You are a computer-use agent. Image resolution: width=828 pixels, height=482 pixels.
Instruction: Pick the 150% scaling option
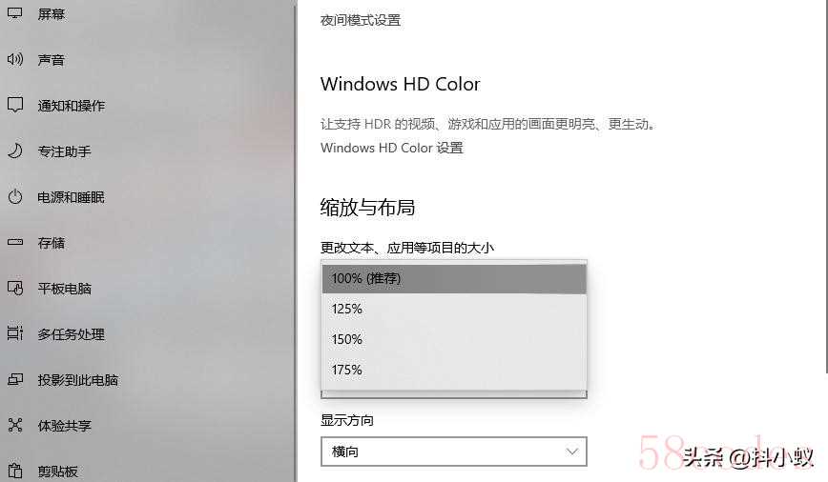point(454,339)
